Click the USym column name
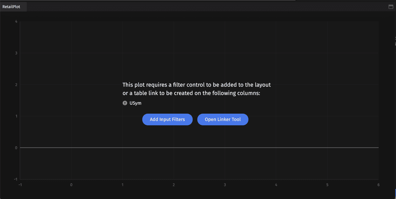 point(136,103)
